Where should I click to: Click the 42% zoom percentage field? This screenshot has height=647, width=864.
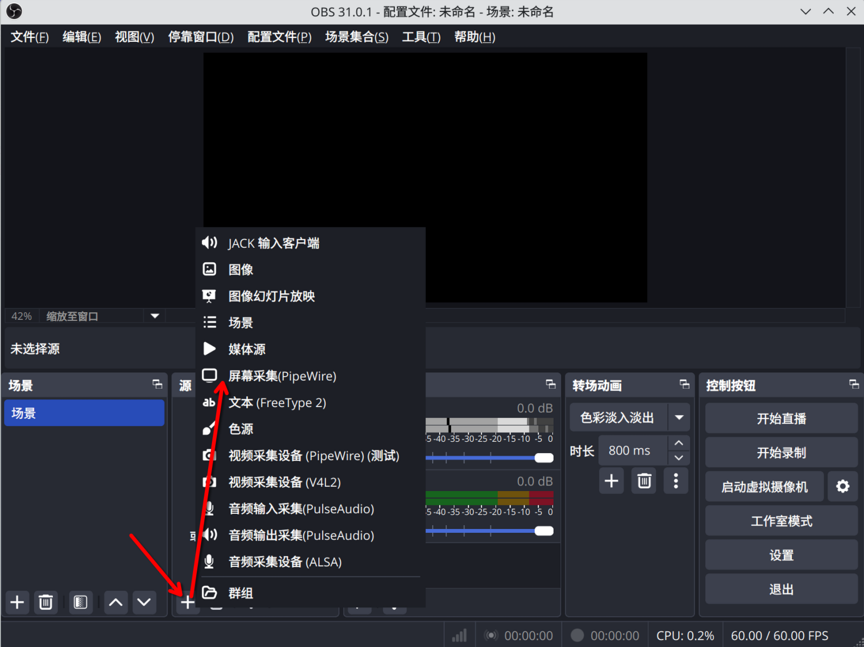click(22, 316)
